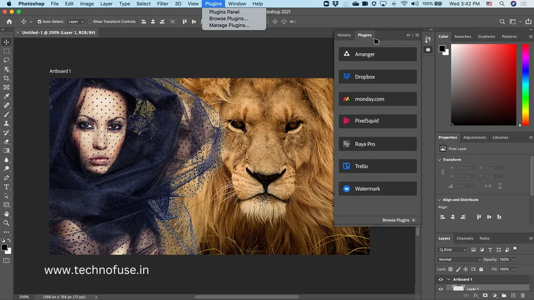Screen dimensions: 534x300
Task: Open the Fill value dropdown arrow
Action: (514, 269)
